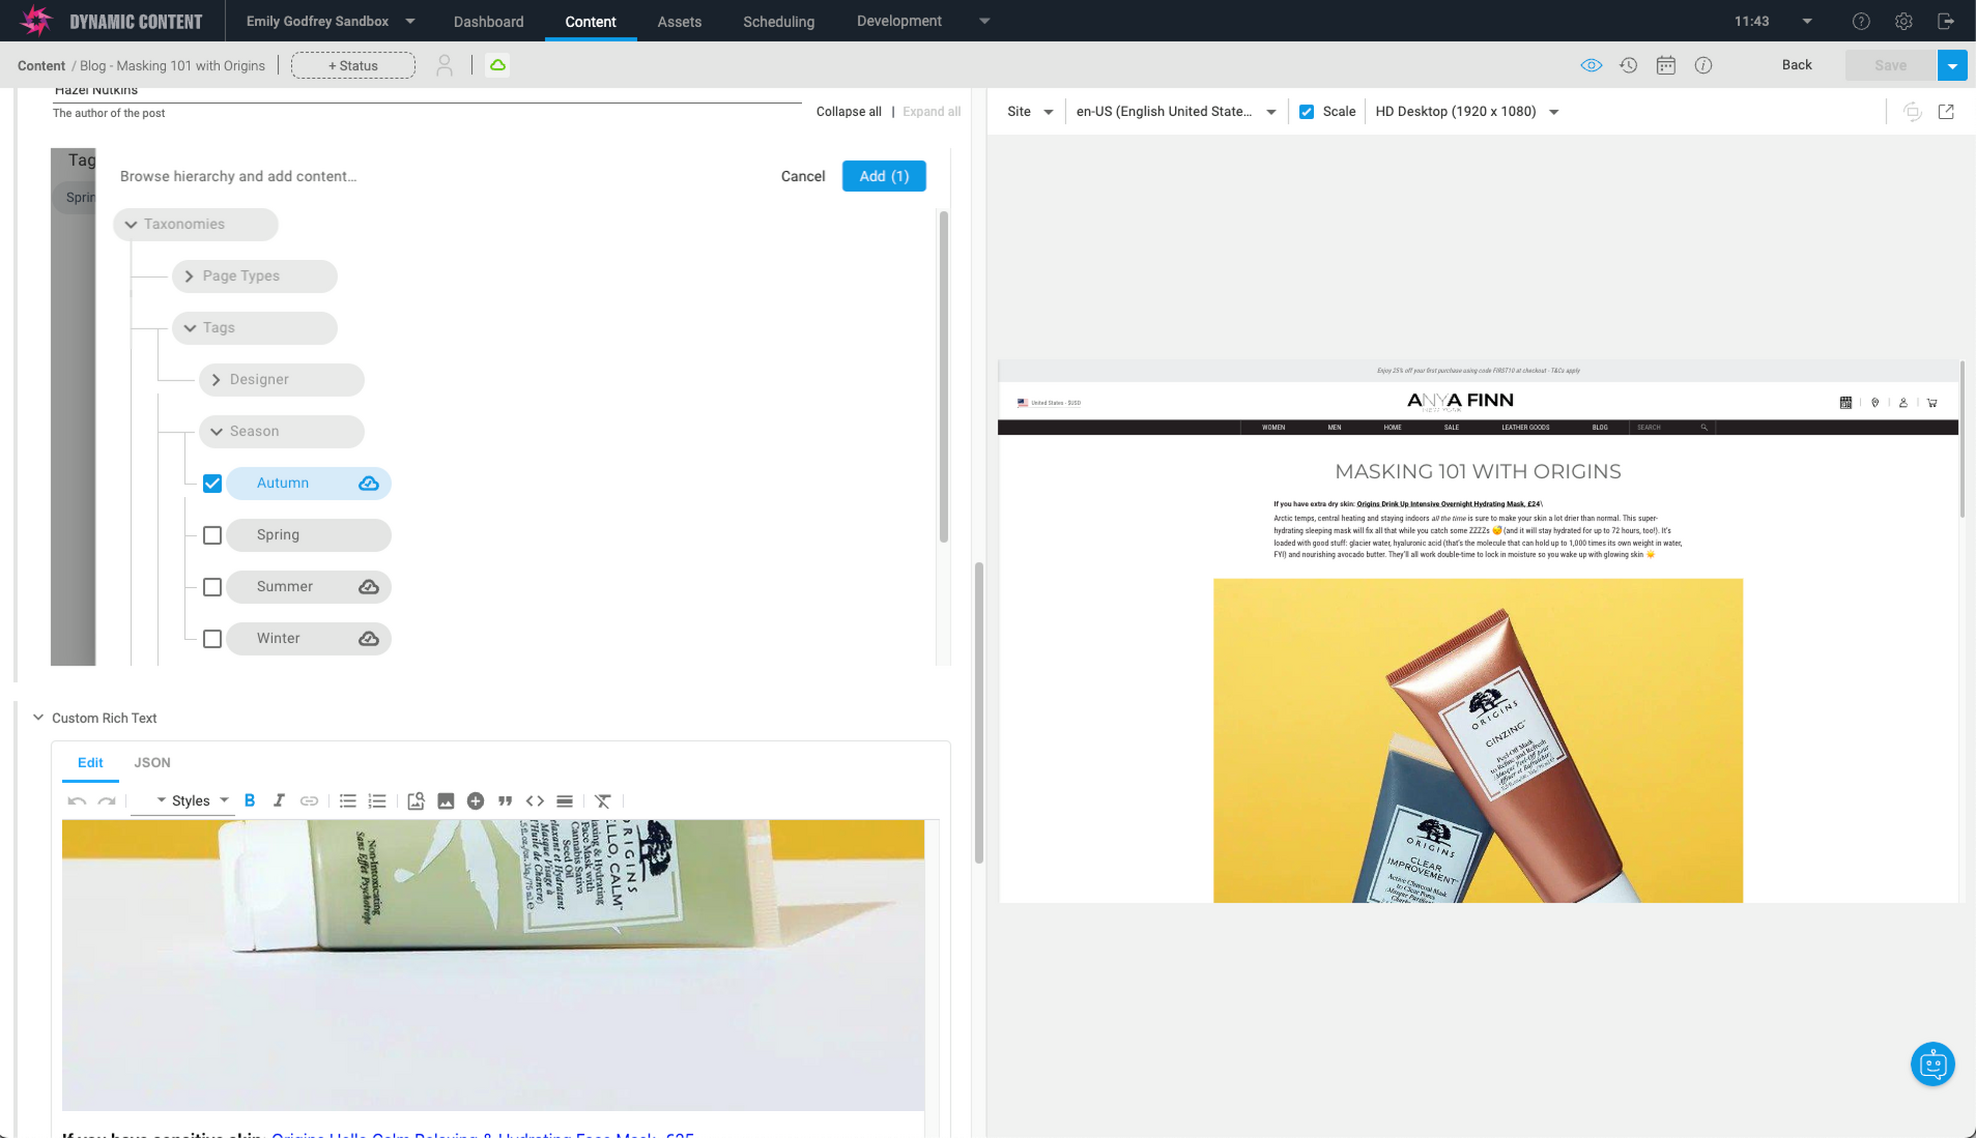Insert a code block with angle brackets icon
This screenshot has height=1138, width=1976.
coord(535,800)
